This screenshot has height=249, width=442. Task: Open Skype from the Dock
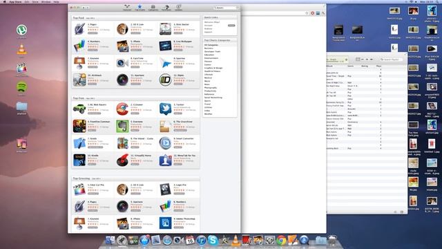coord(213,240)
